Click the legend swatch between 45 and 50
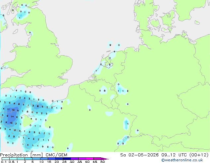Screen dimensions: 210x163 [97, 159]
